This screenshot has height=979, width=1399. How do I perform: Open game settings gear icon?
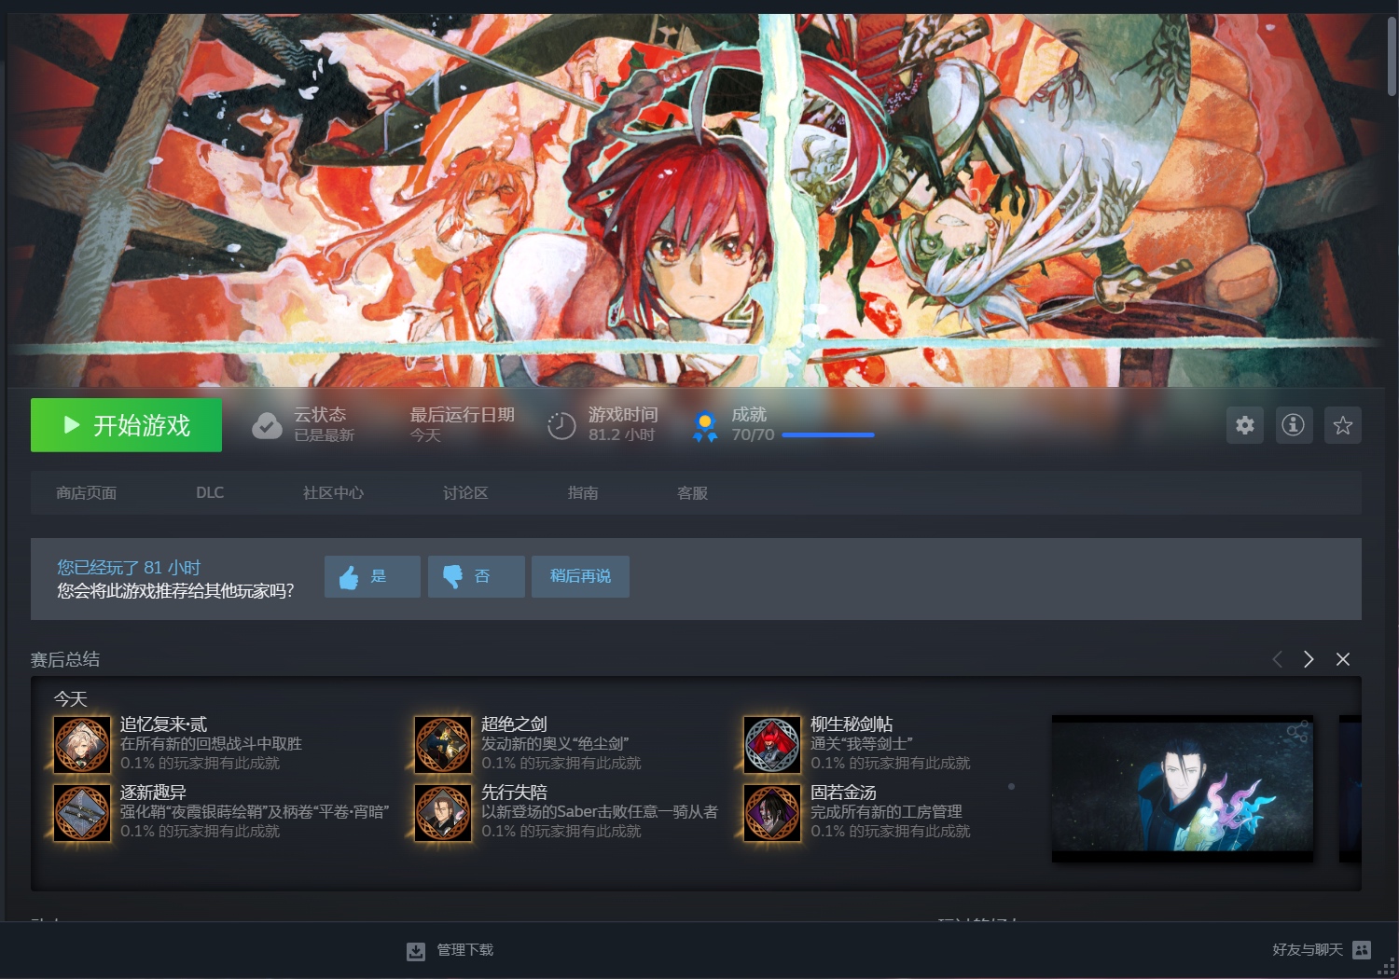tap(1244, 425)
